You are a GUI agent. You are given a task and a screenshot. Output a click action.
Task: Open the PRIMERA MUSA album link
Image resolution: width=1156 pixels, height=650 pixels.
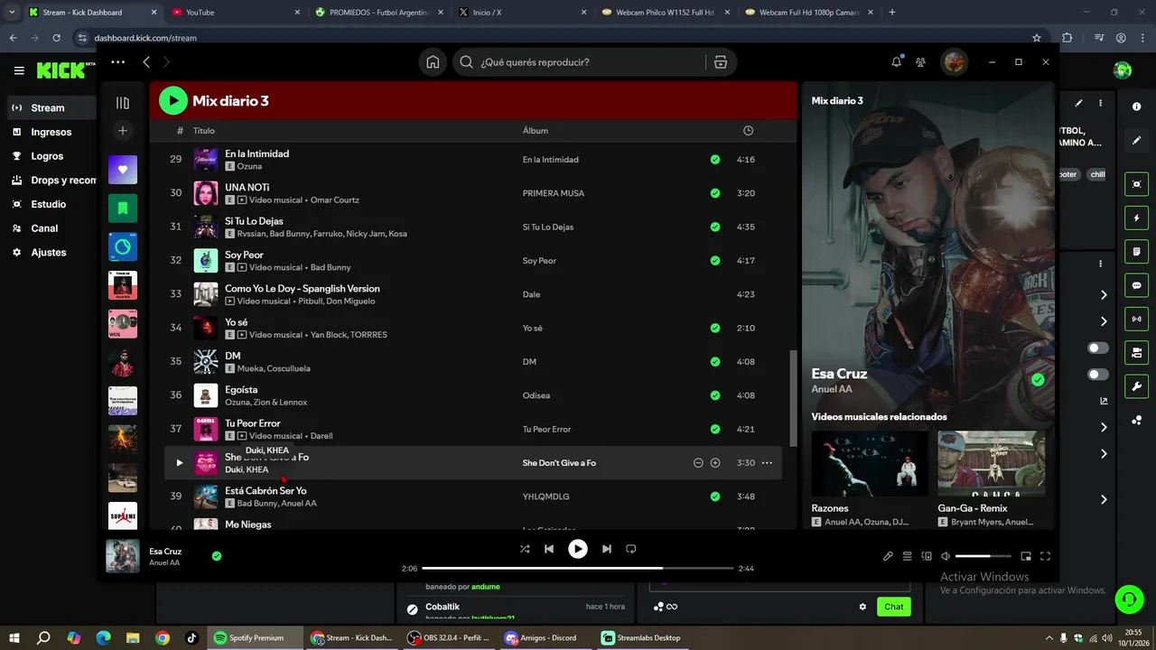tap(554, 193)
